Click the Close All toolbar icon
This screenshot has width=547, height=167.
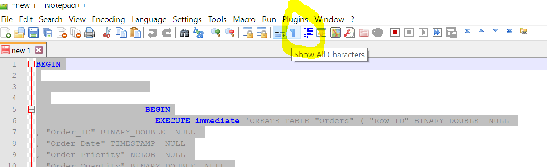coord(76,33)
